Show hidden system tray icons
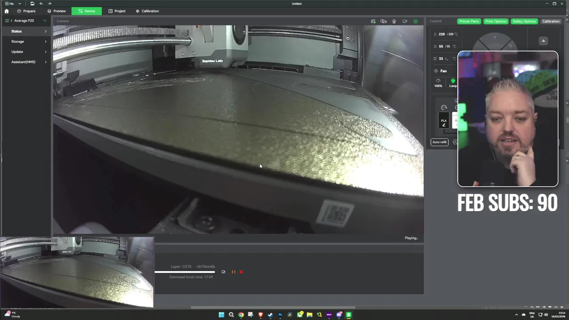Screen dimensions: 569x320 pyautogui.click(x=516, y=315)
